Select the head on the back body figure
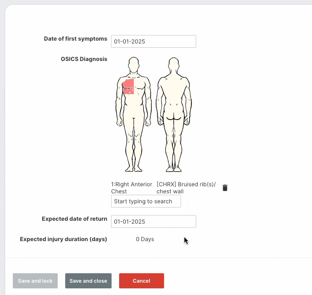Viewport: 312px width, 295px height. pos(173,64)
